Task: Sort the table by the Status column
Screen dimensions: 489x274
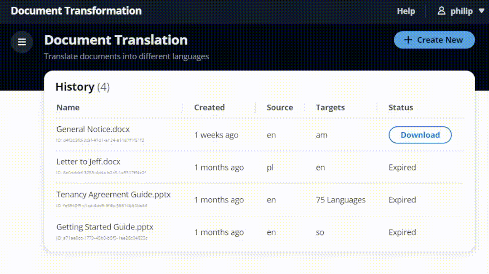Action: coord(401,107)
